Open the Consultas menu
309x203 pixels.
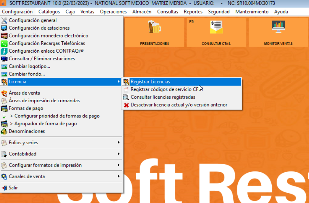[168, 12]
